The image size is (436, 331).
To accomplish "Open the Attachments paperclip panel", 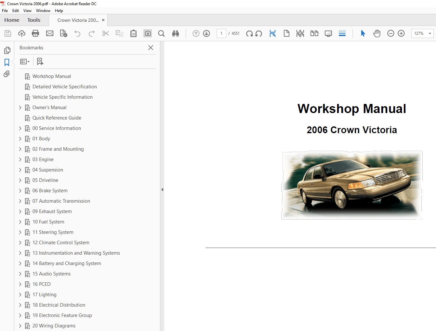I will [x=7, y=74].
